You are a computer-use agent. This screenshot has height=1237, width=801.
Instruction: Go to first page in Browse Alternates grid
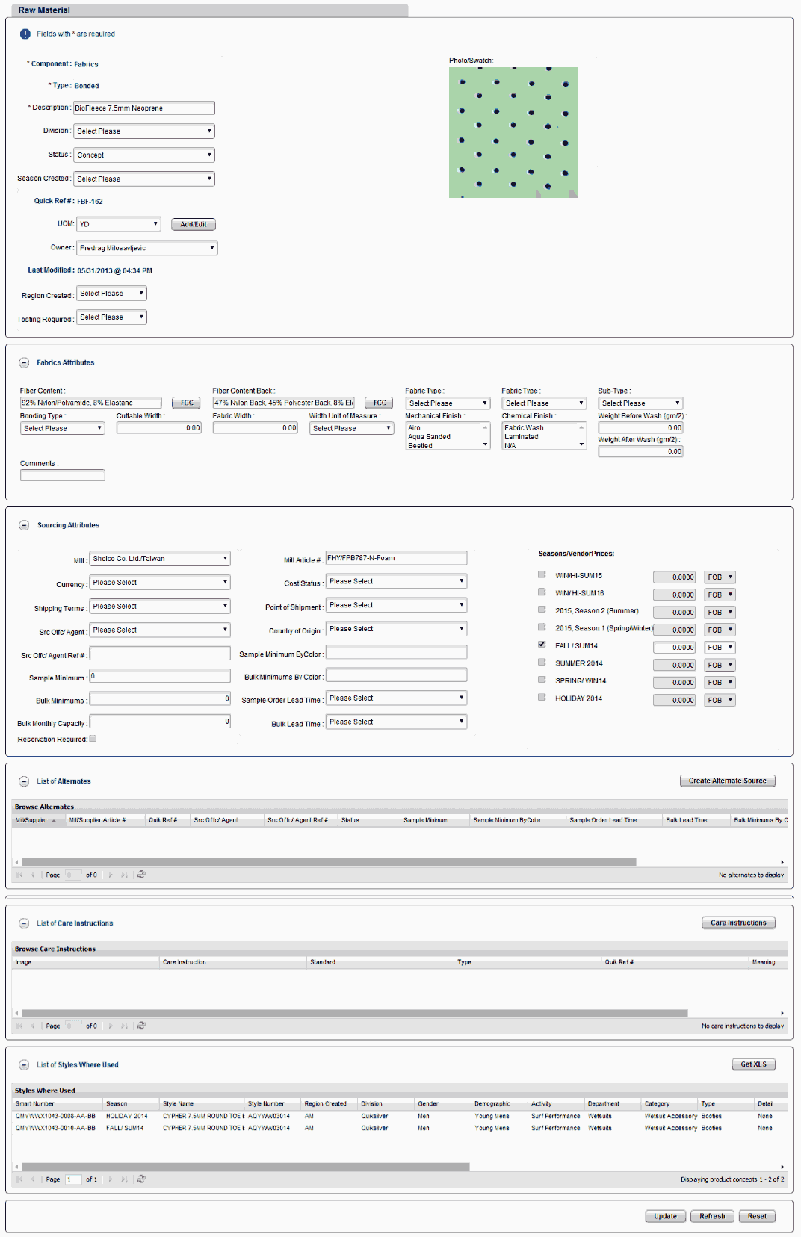(20, 875)
